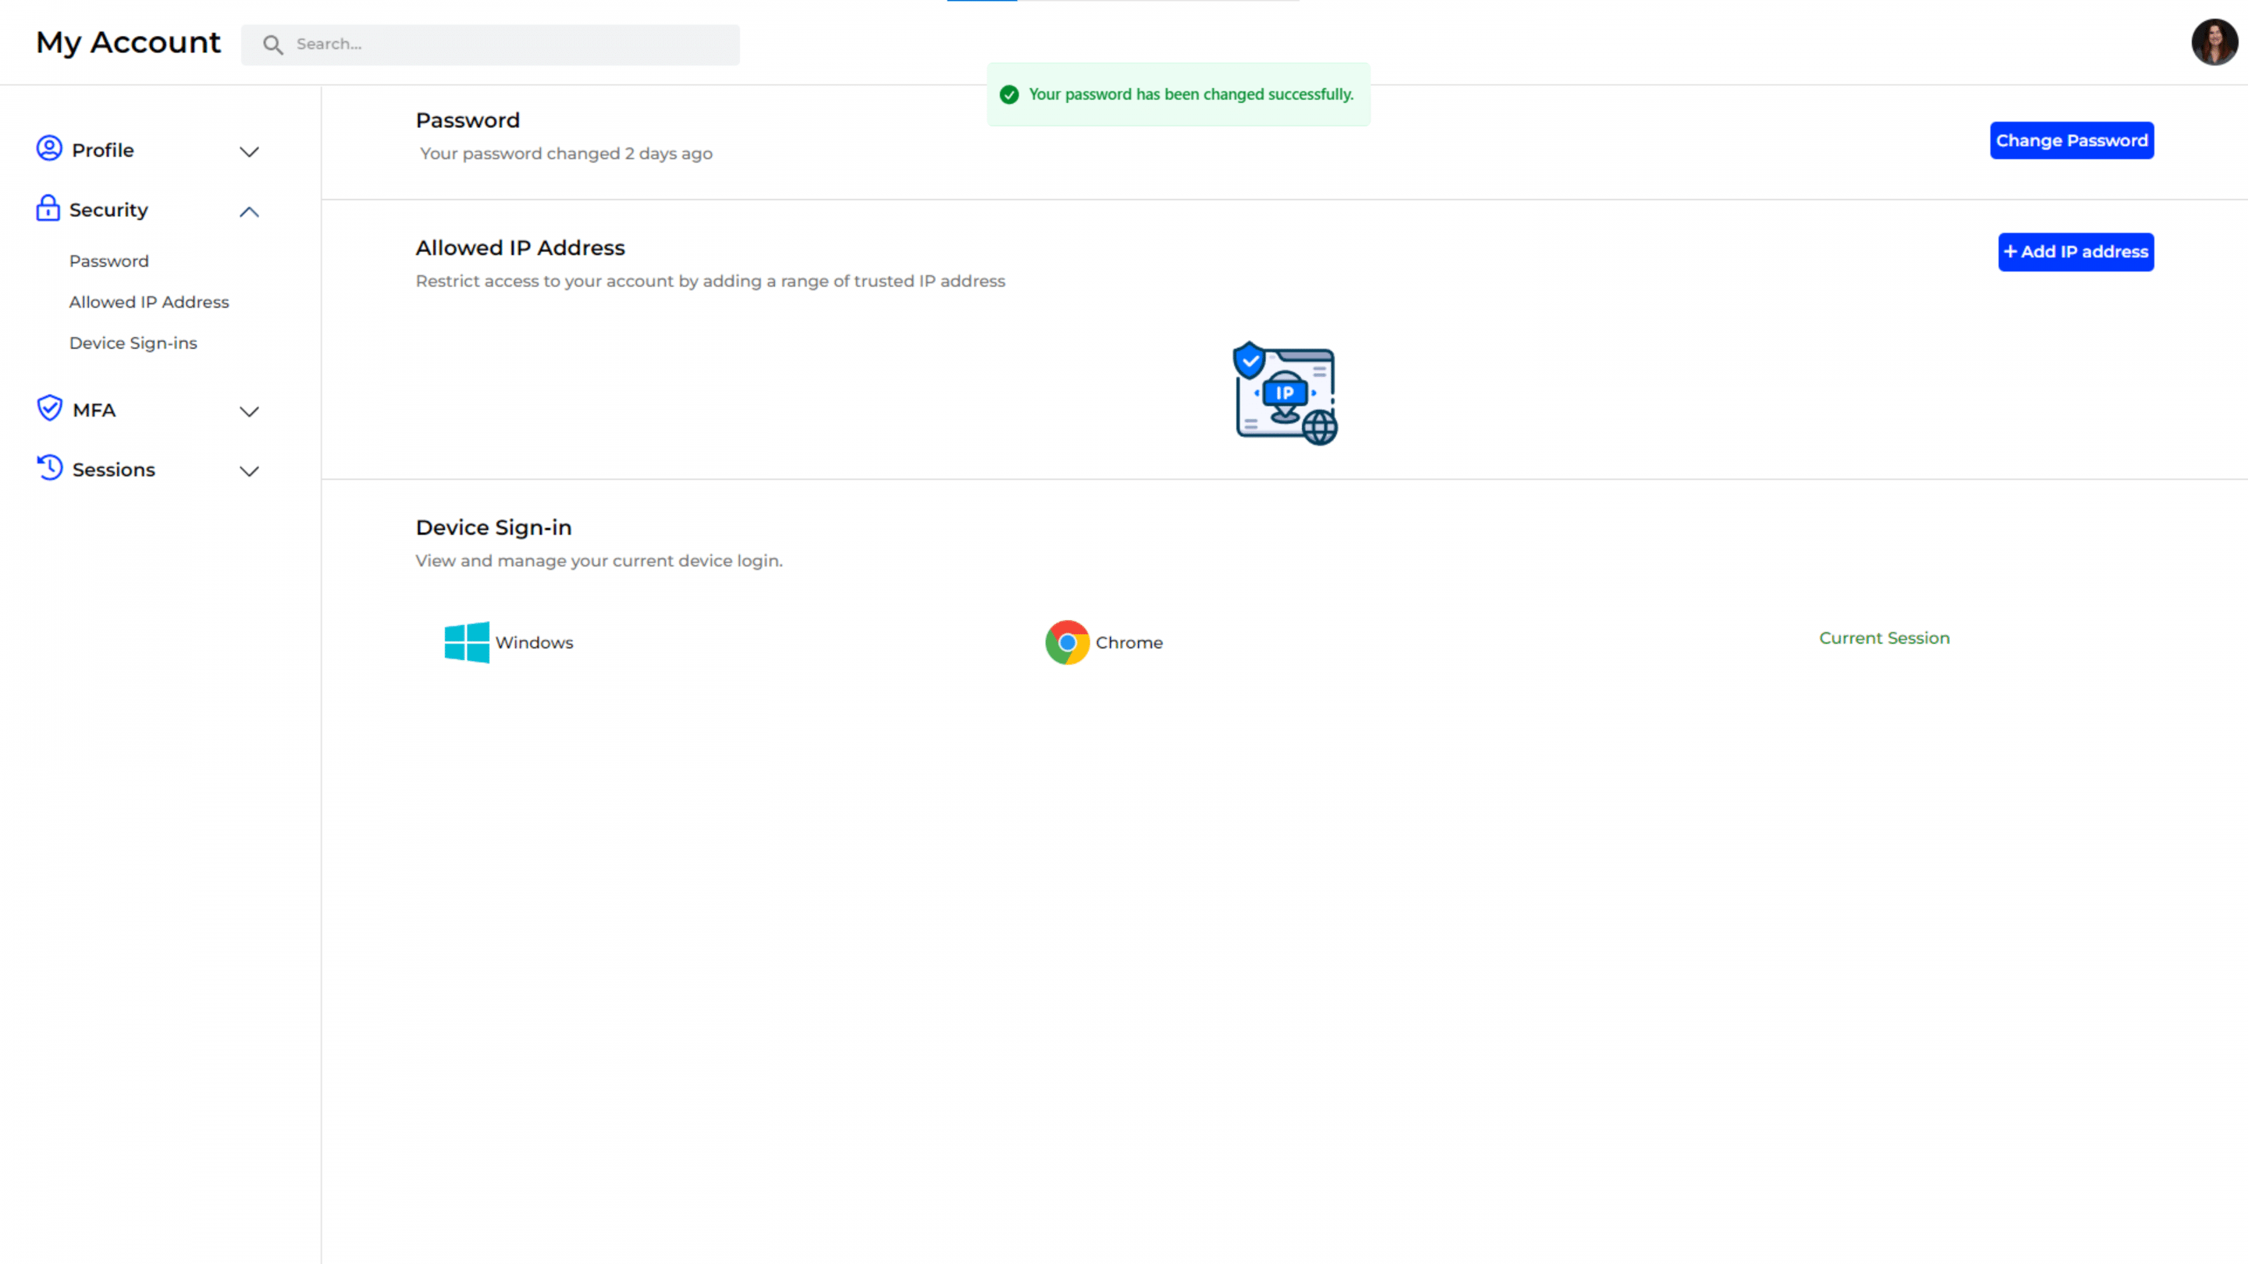Click the Windows logo icon
2248x1264 pixels.
click(467, 642)
